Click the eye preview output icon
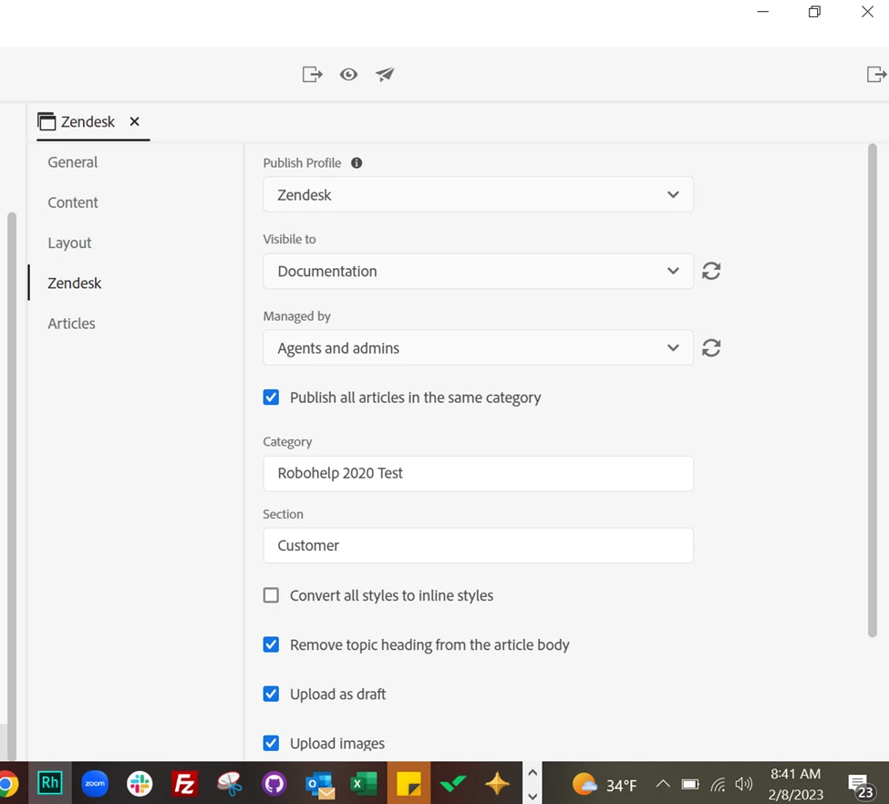889x804 pixels. click(x=348, y=74)
